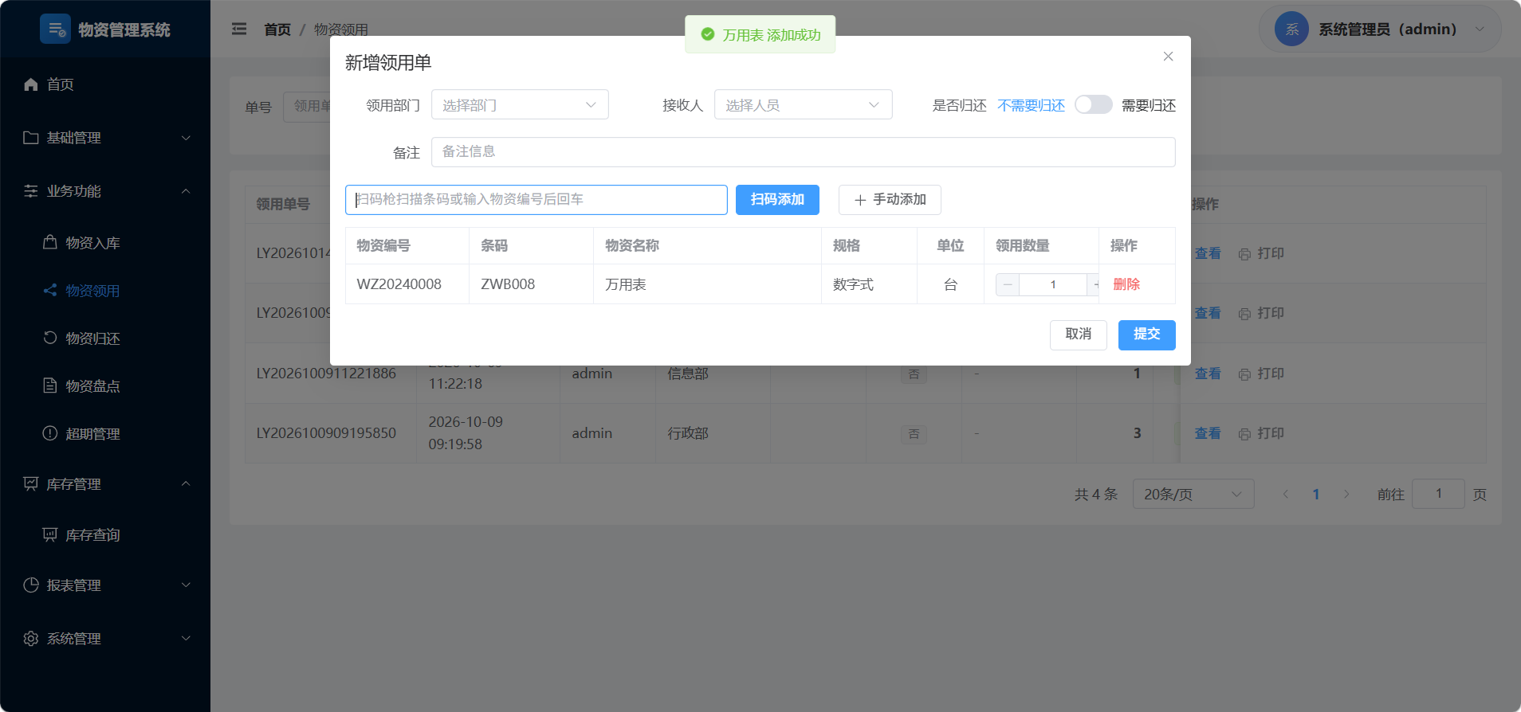1521x712 pixels.
Task: Click the 扫码添加 button
Action: (777, 200)
